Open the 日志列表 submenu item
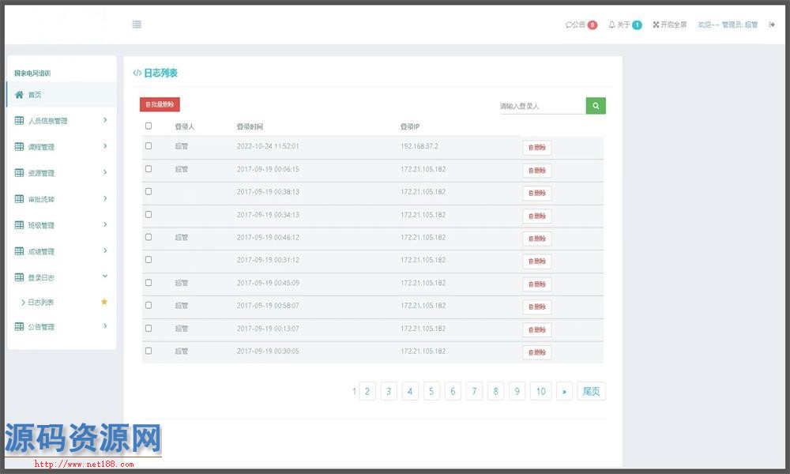 click(40, 303)
